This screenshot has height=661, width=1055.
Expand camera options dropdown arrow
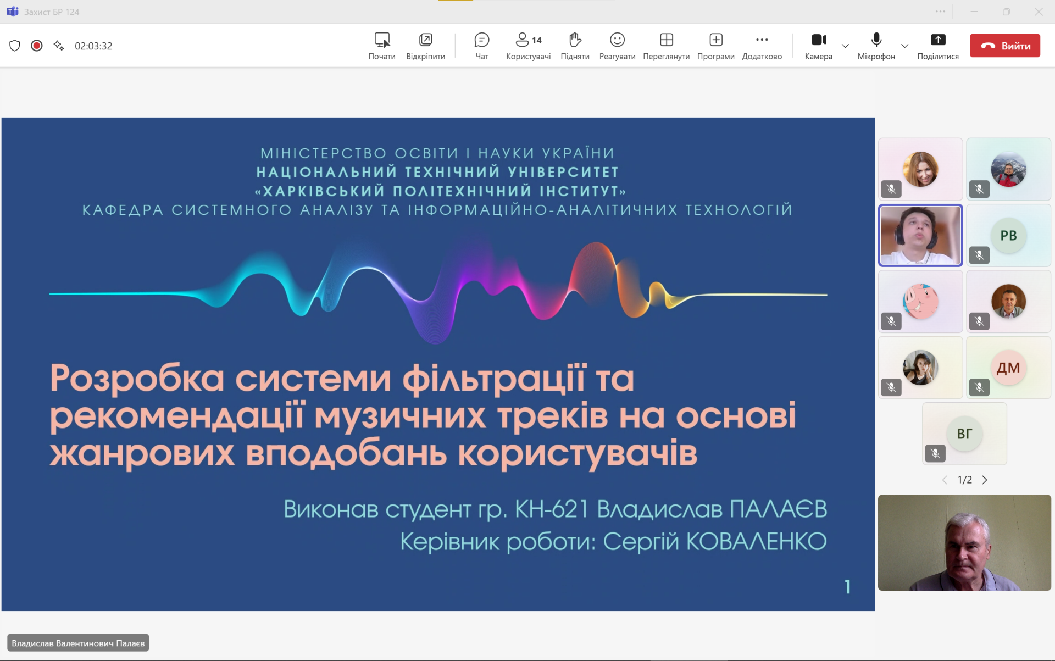tap(845, 46)
